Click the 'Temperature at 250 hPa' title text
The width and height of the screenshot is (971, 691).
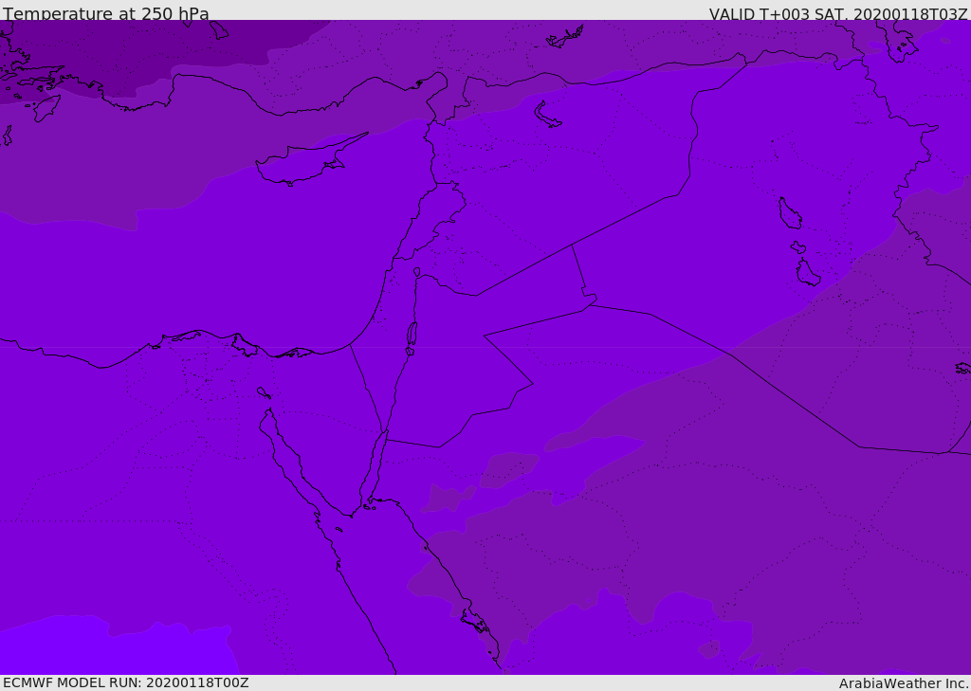pos(106,13)
